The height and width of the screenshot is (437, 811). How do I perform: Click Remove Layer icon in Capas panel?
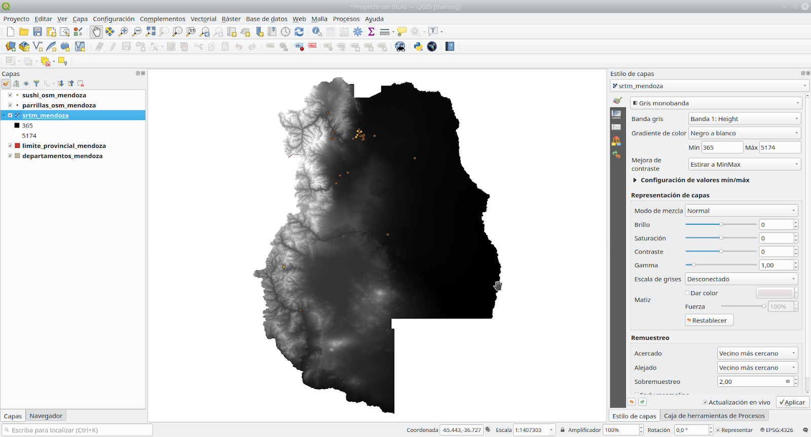(81, 84)
